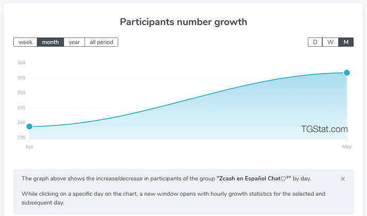
Task: Set grouping to W (weekly)
Action: 330,42
